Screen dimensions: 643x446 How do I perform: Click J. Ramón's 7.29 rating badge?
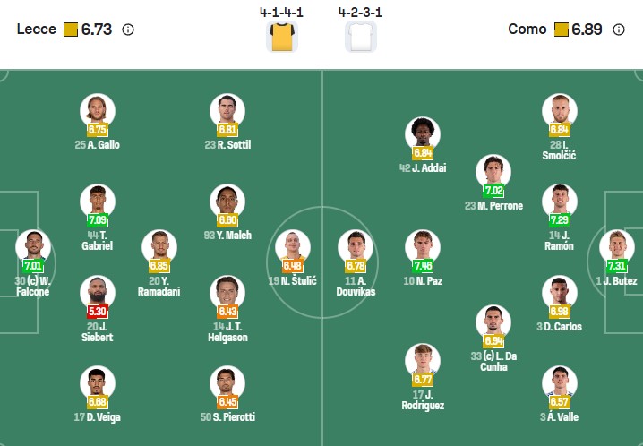tap(559, 220)
